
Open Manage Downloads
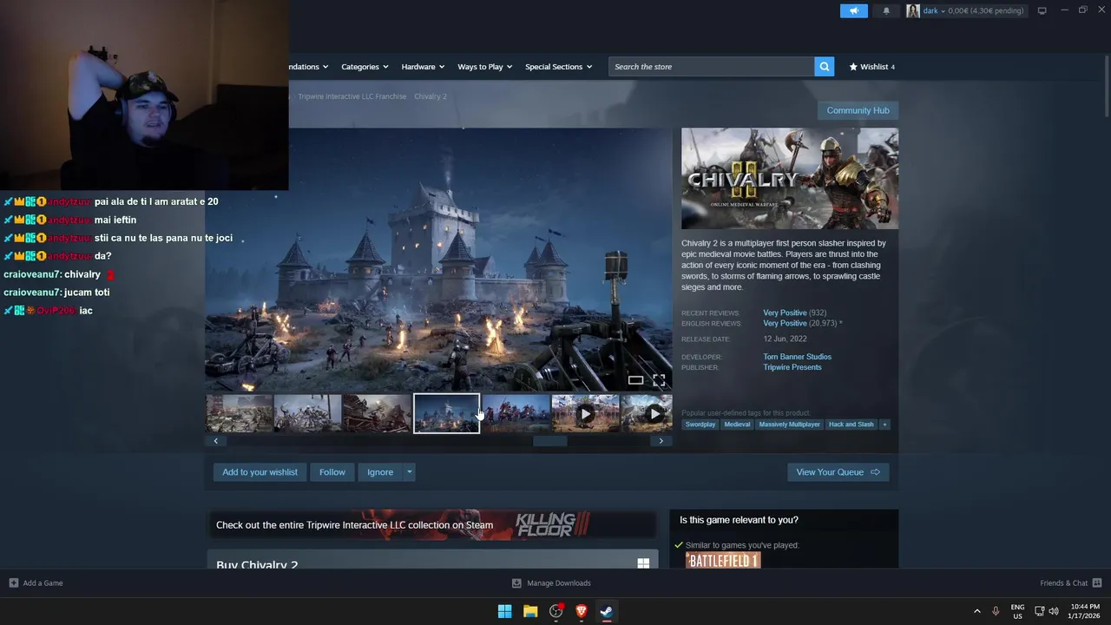coord(551,583)
